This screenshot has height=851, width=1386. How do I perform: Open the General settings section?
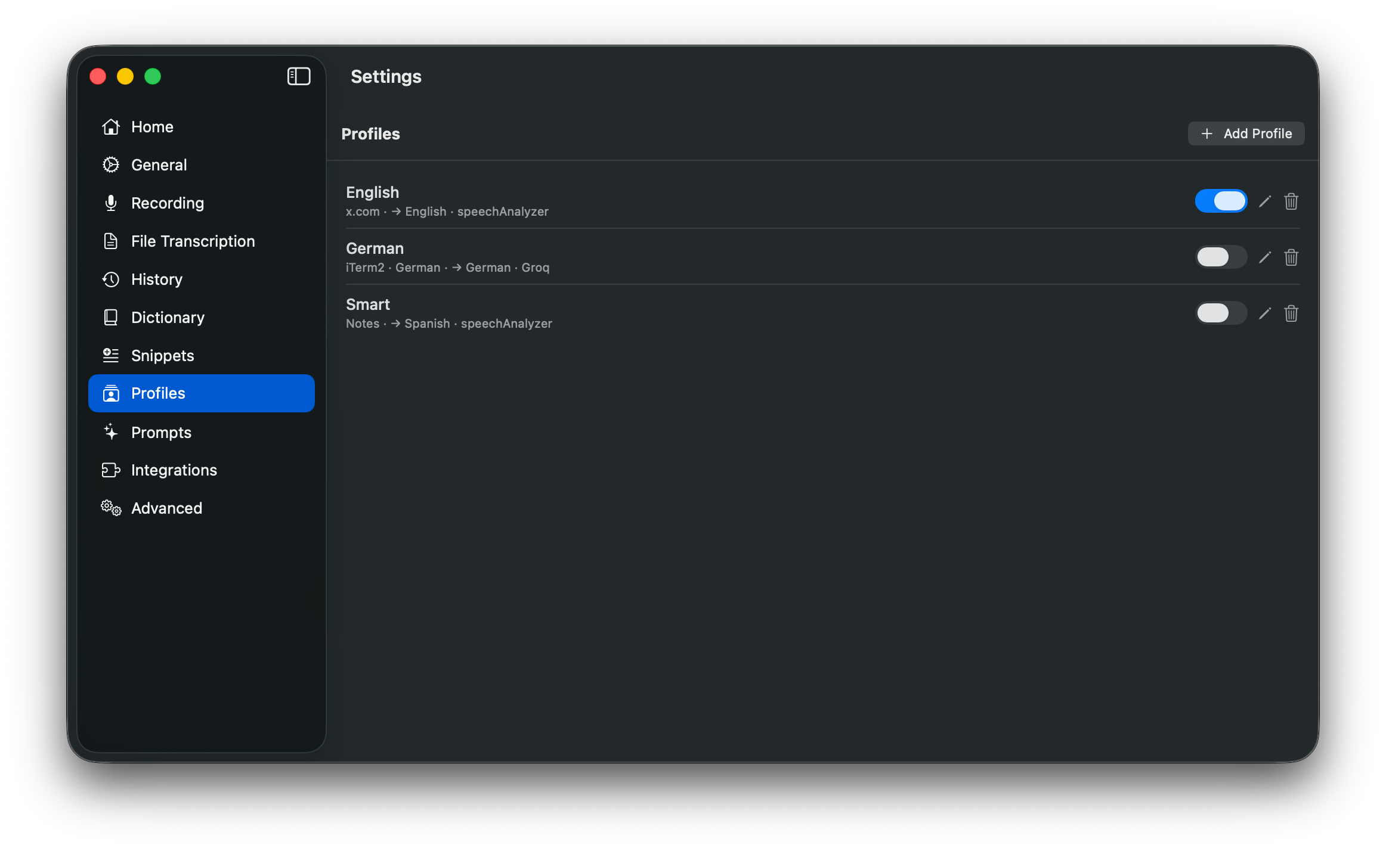[159, 164]
